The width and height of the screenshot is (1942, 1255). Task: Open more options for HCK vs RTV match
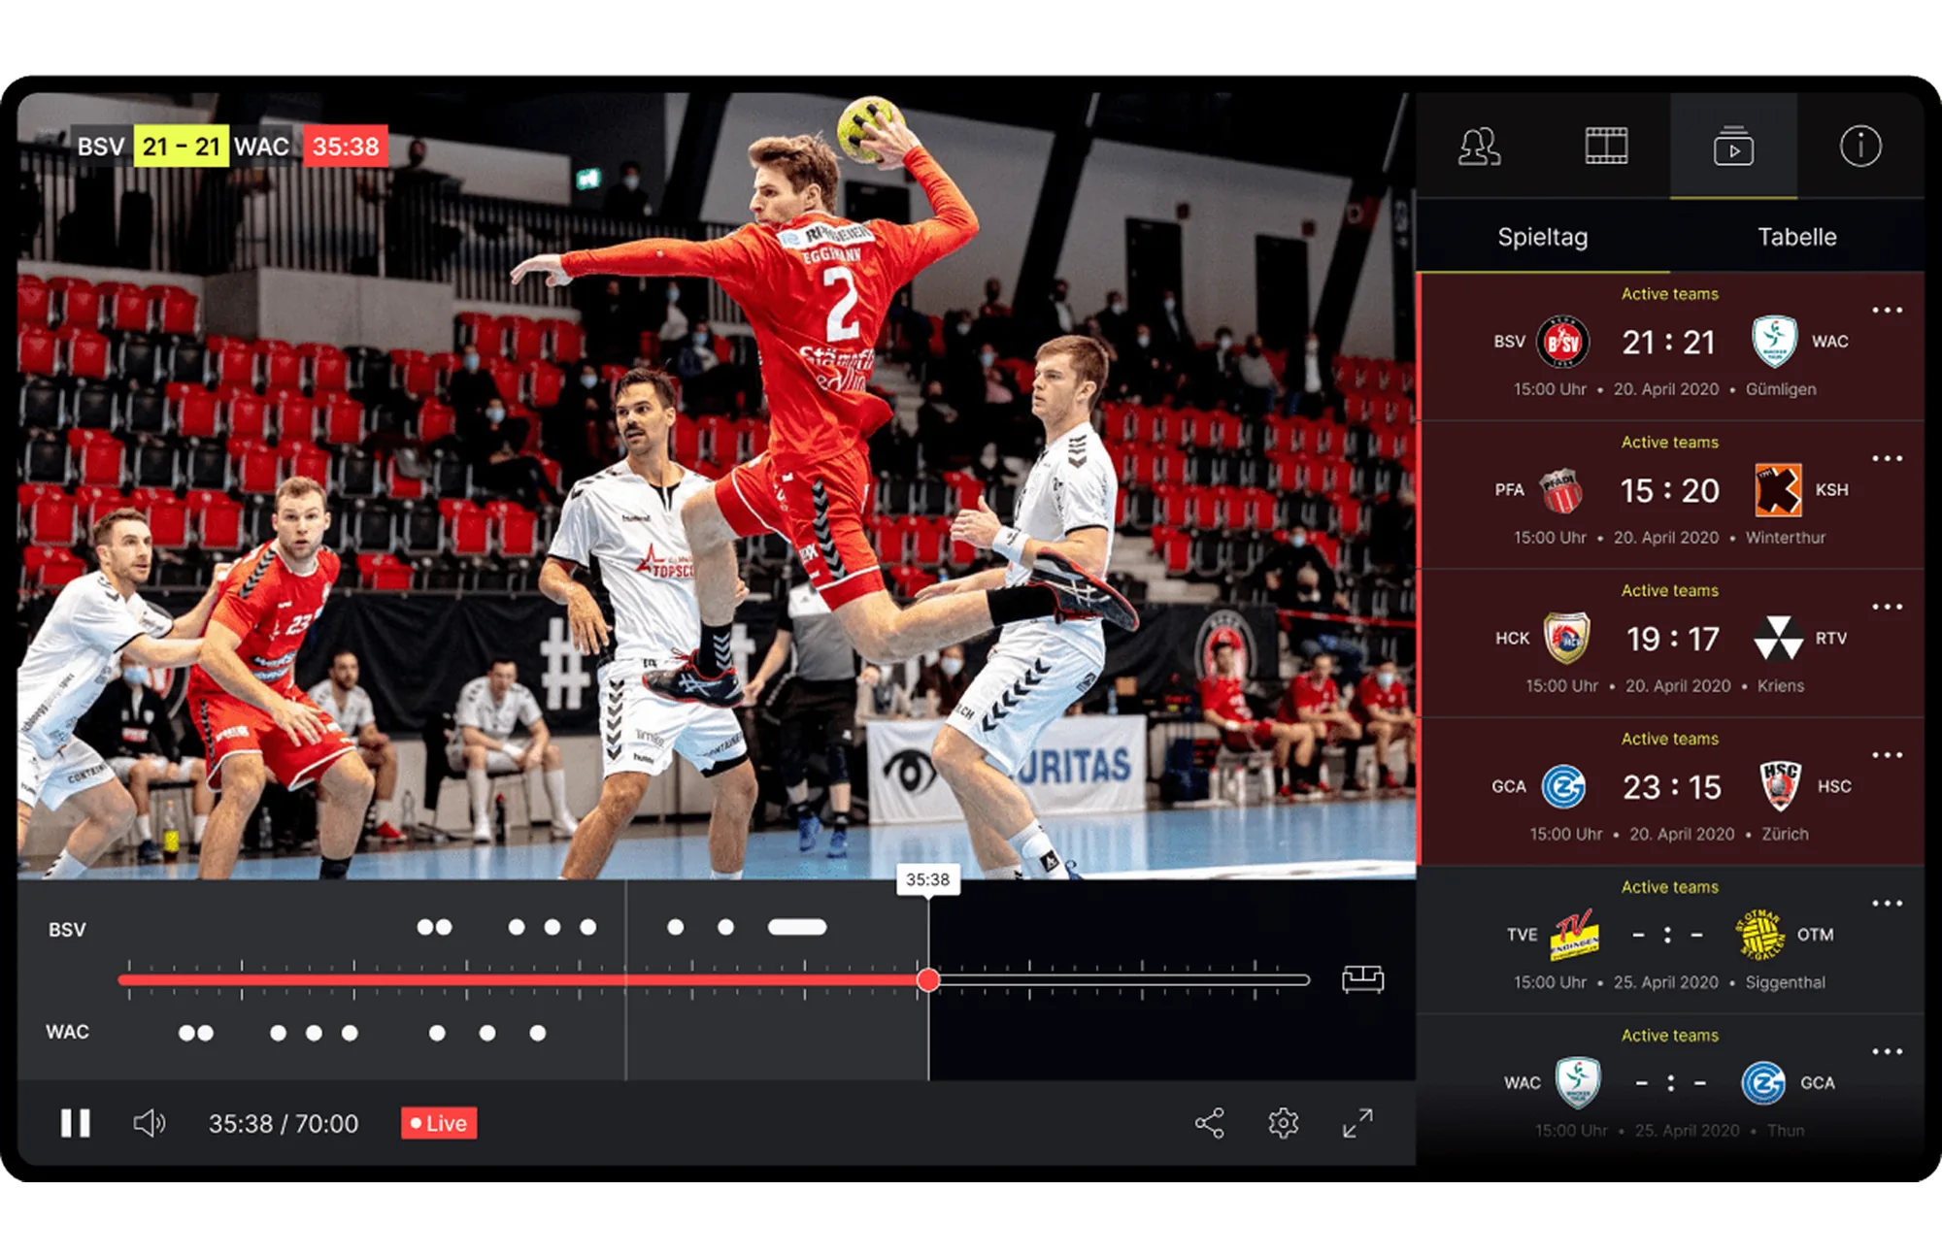tap(1887, 607)
